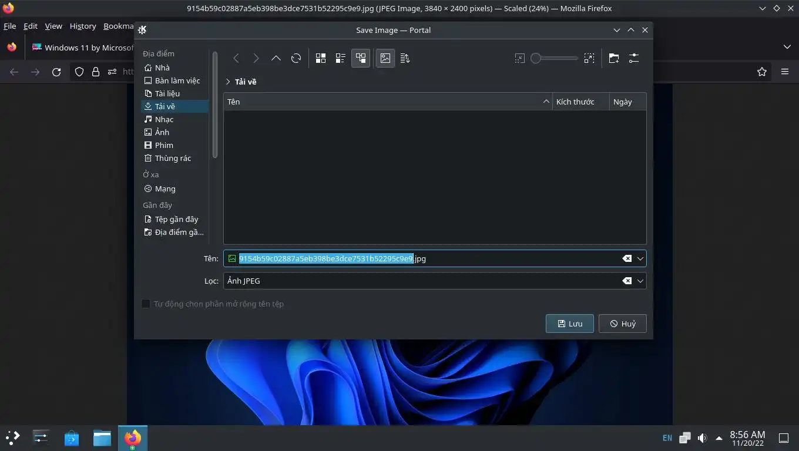Switch to compact list view
Screen dimensions: 799x451
pyautogui.click(x=341, y=58)
